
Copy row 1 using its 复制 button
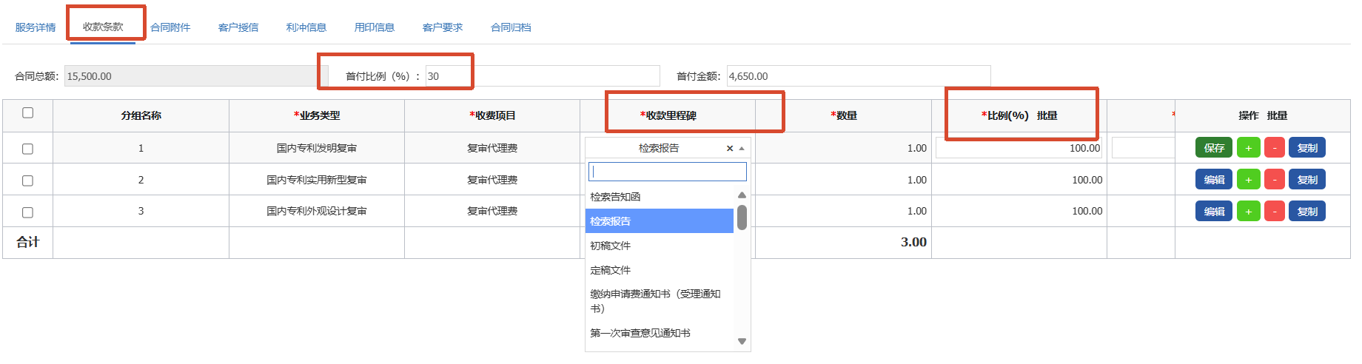click(1307, 148)
